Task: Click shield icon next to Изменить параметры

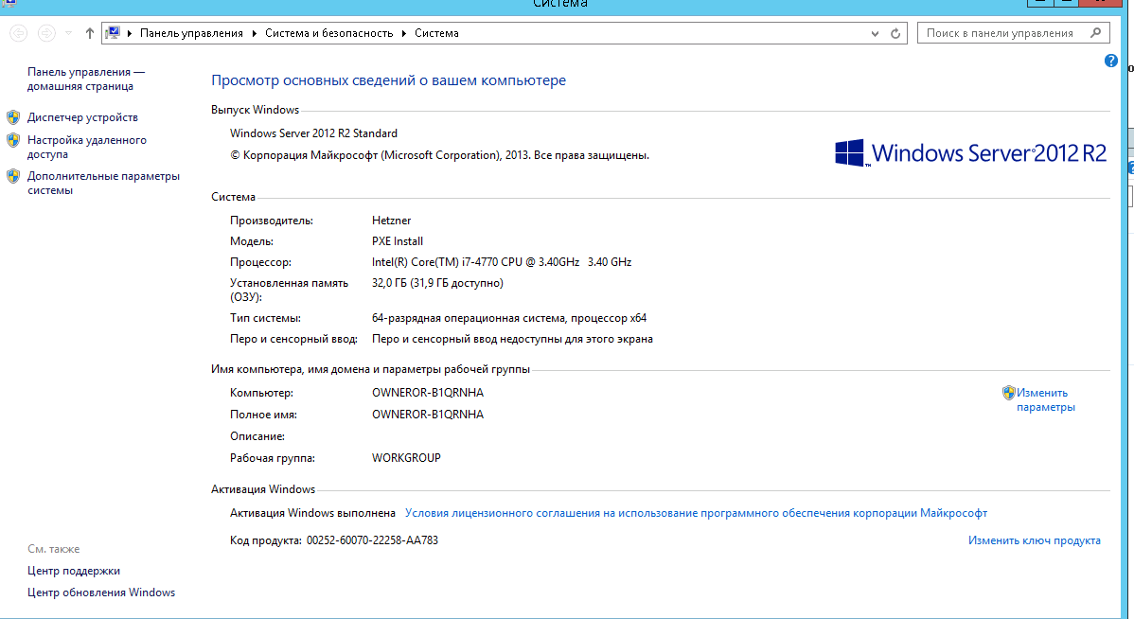Action: 1009,393
